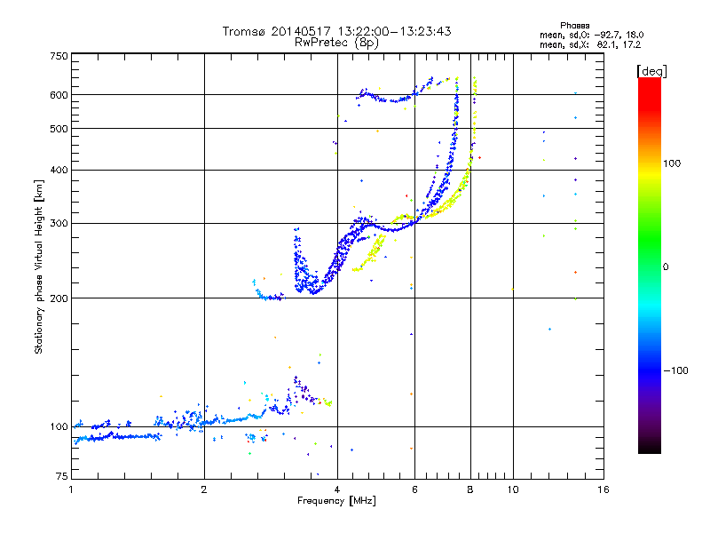Click the y-axis label '600'

click(x=59, y=95)
